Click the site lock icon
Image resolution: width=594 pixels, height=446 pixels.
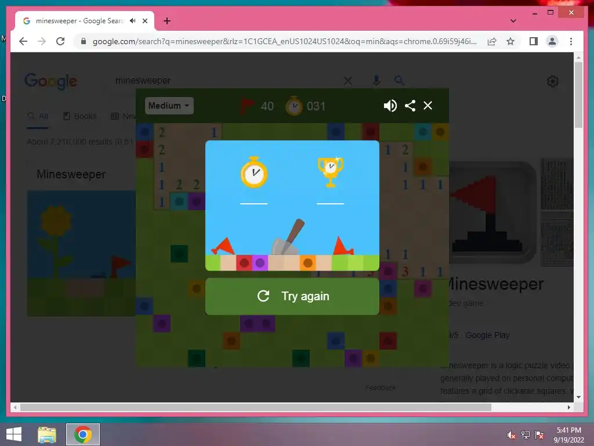[x=84, y=41]
